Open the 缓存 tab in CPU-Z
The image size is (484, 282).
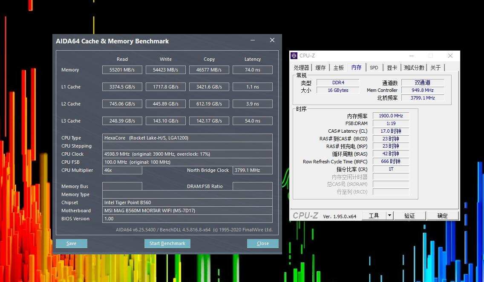[x=320, y=68]
